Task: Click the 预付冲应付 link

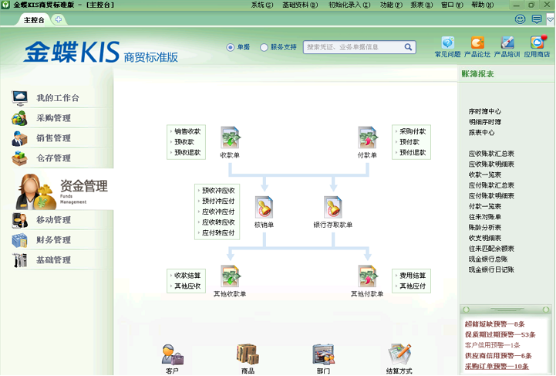Action: pos(218,202)
